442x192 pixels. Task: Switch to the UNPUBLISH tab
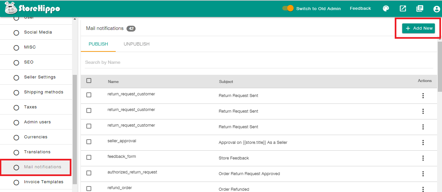137,44
